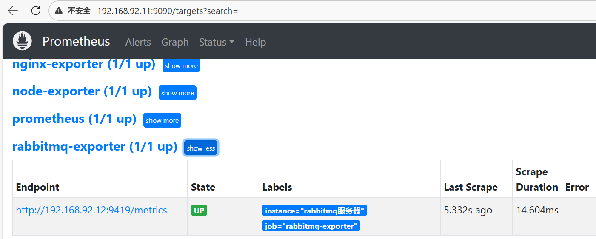Screen dimensions: 596x239
Task: Click the 5.332s ago value
Action: 468,210
